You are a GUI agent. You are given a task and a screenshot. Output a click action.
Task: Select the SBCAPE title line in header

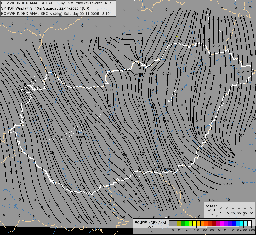57,3
